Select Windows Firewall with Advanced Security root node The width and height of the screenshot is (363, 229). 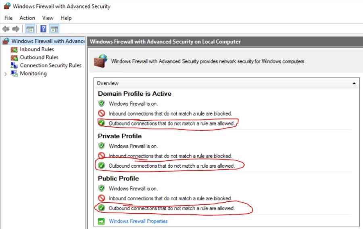click(48, 41)
